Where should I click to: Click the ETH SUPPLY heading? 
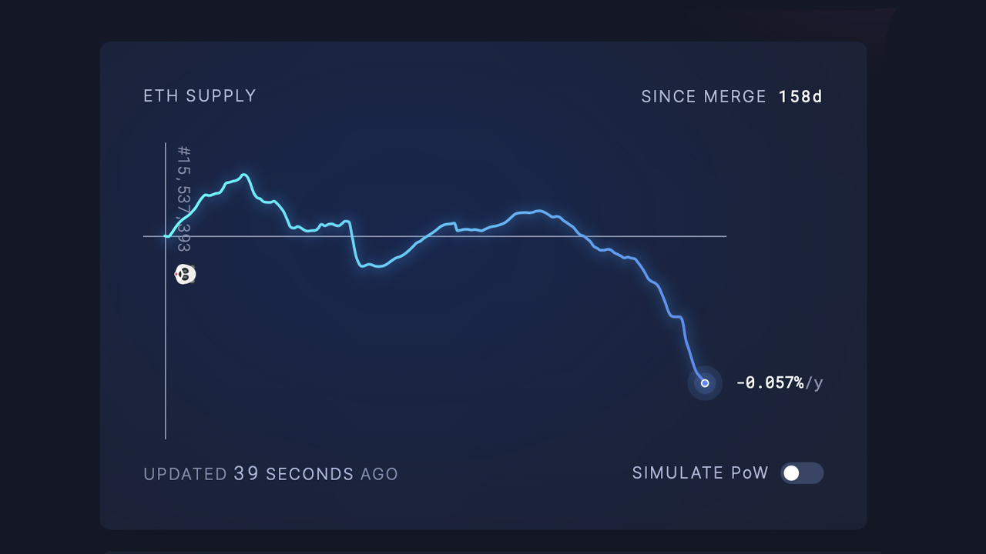[x=200, y=96]
